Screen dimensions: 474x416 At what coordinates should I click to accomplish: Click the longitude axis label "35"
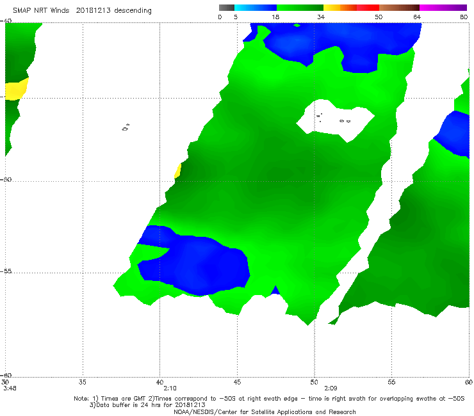[82, 382]
